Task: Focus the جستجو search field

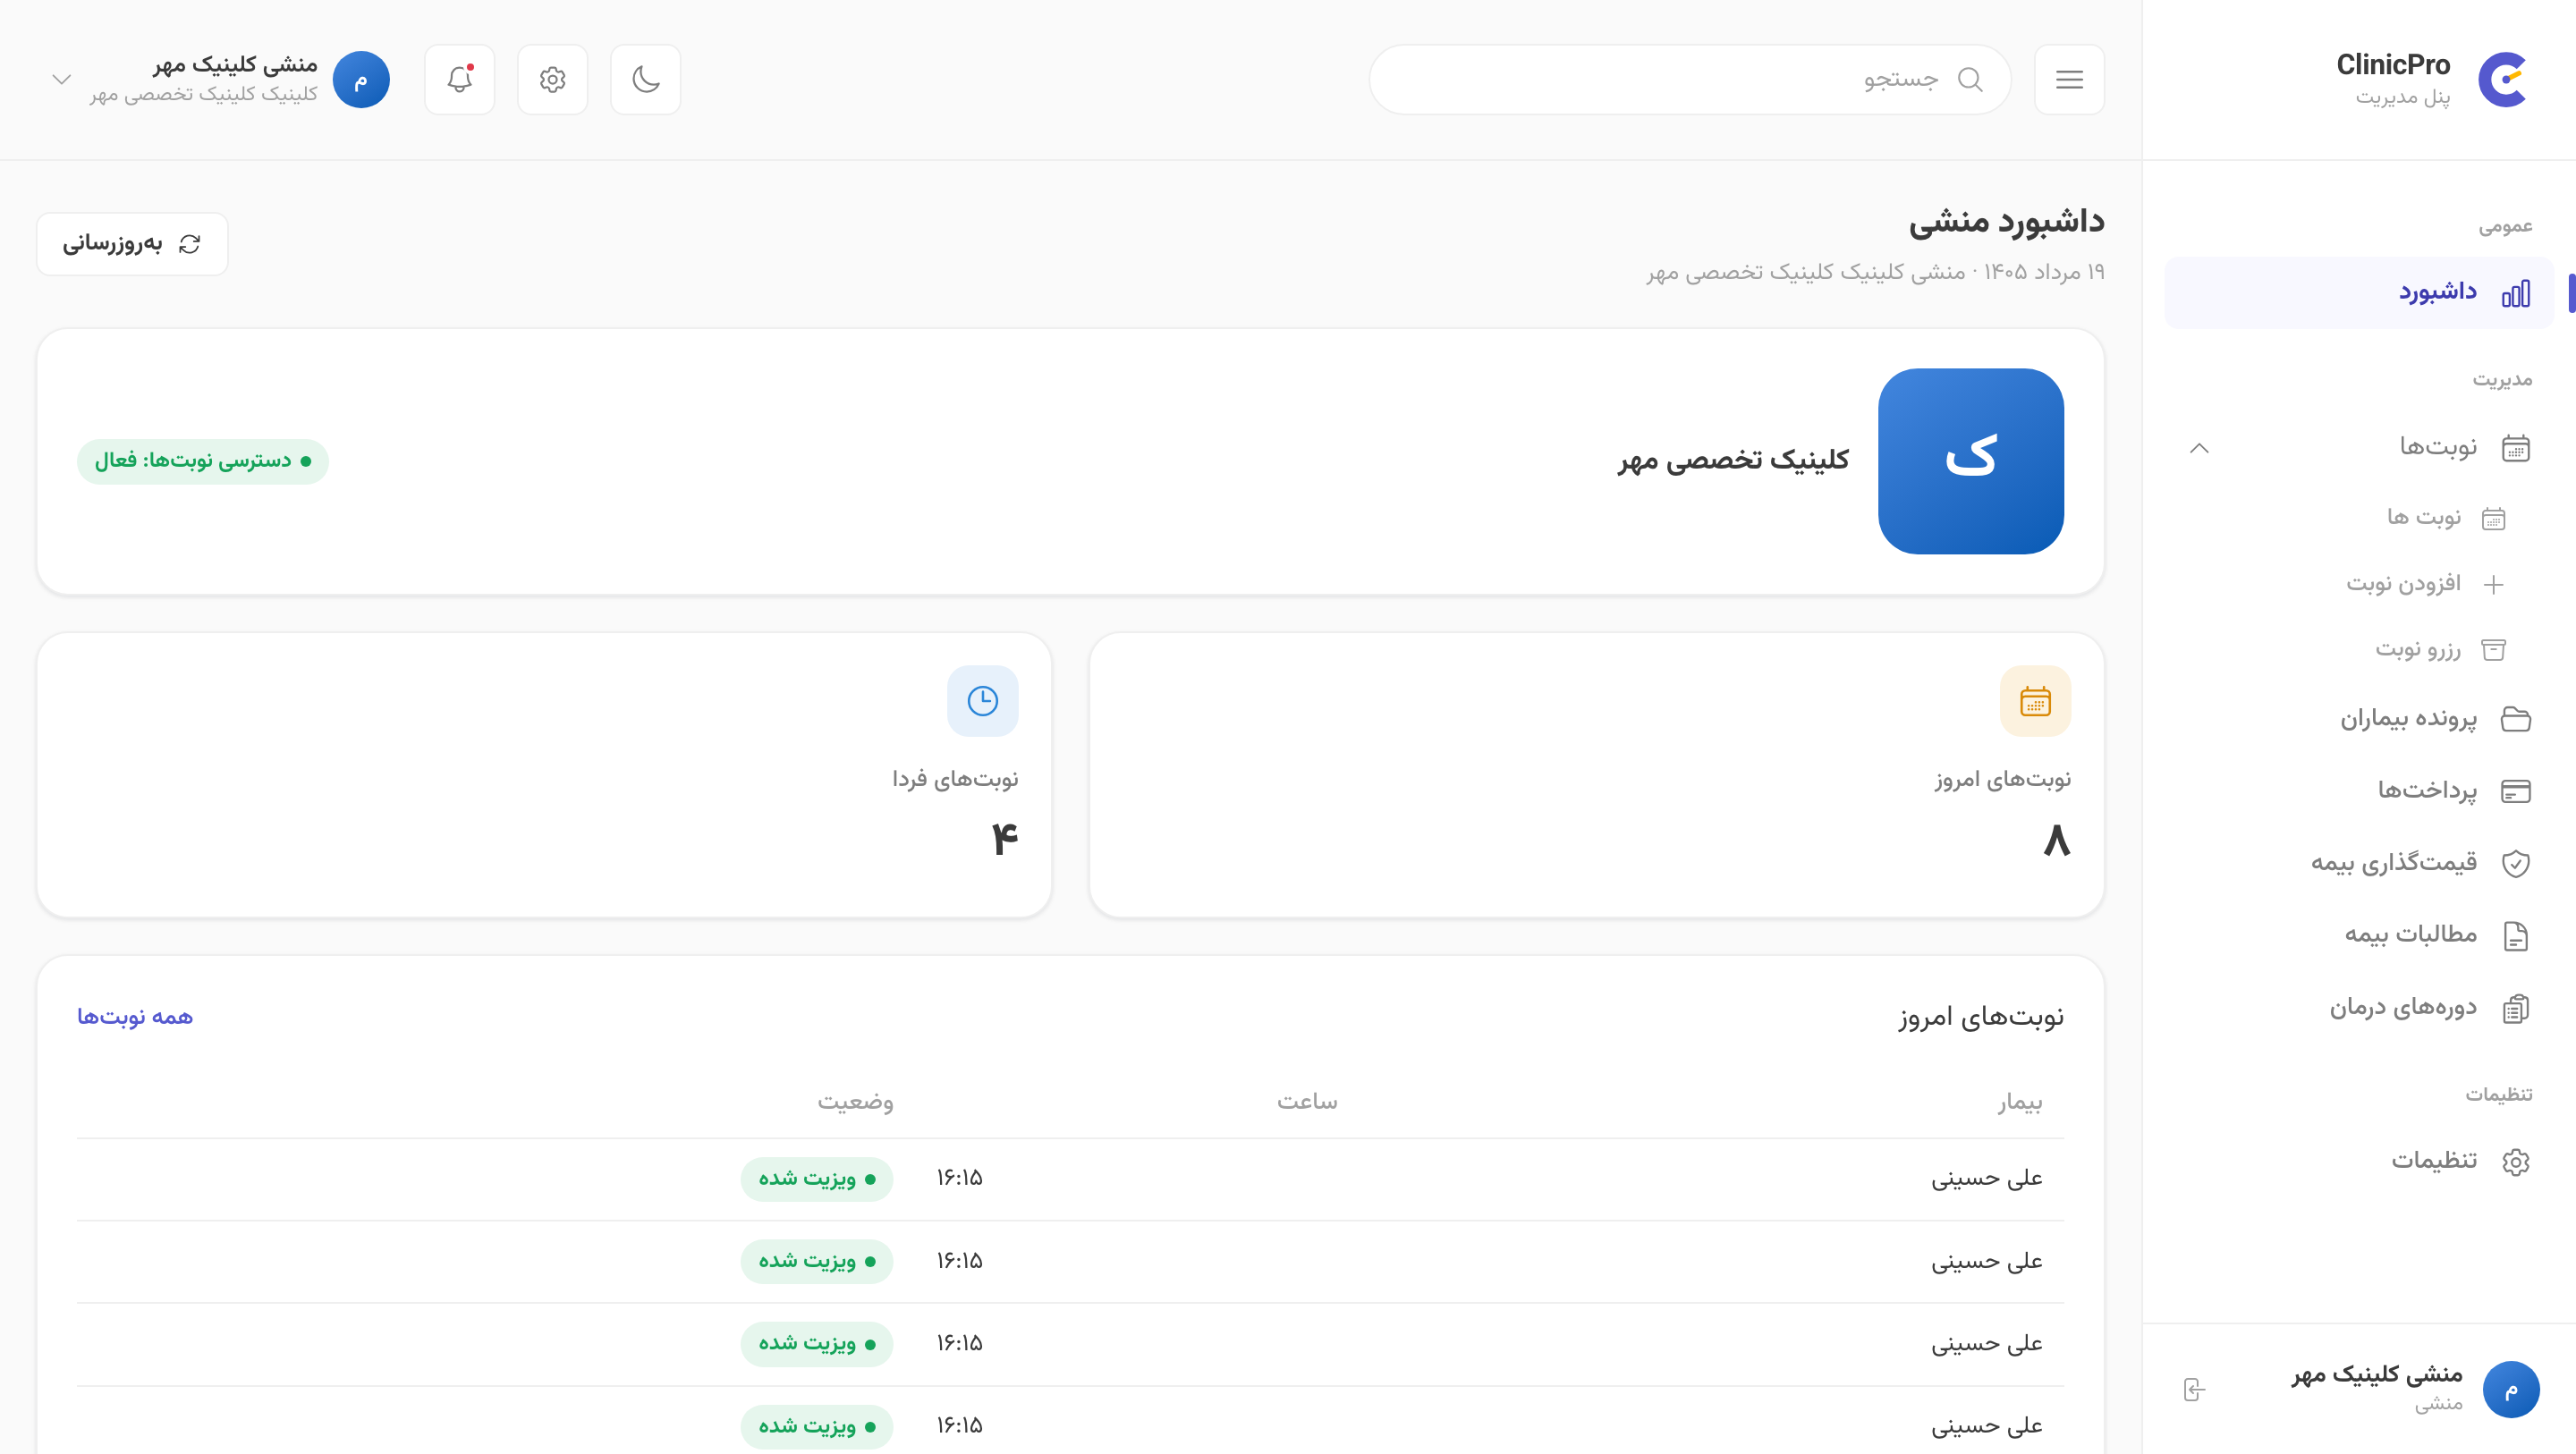Action: coord(1690,79)
